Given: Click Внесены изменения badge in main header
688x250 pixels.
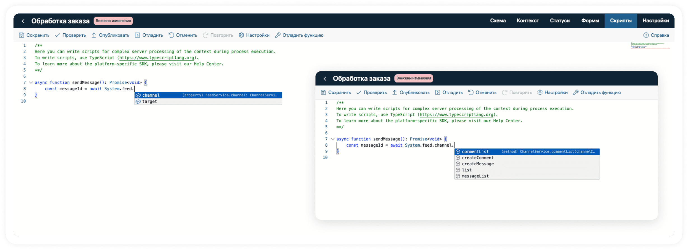Looking at the screenshot, I should 113,21.
